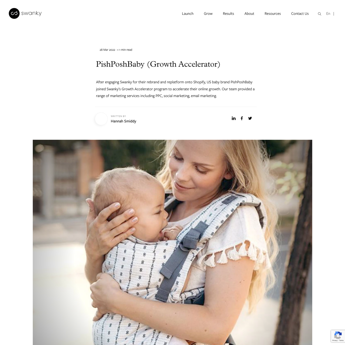
Task: Share the article on Twitter
Action: (250, 118)
